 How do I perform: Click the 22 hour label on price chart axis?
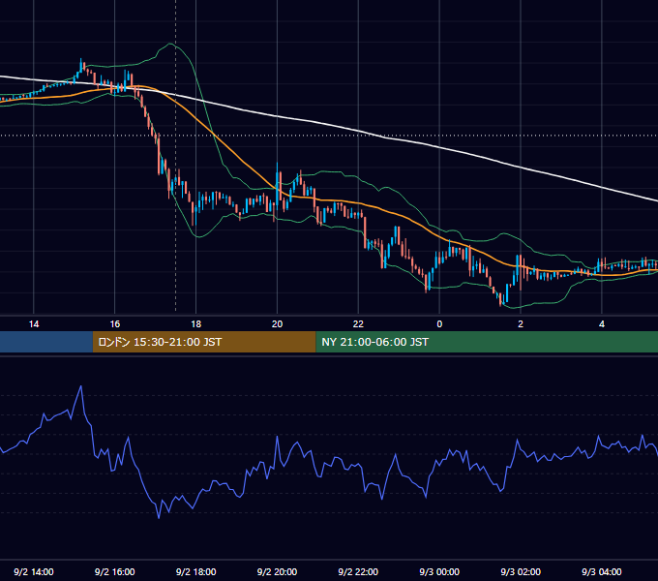tap(358, 324)
